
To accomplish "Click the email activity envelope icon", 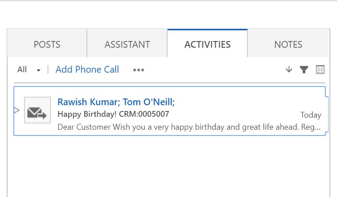I will [x=37, y=111].
